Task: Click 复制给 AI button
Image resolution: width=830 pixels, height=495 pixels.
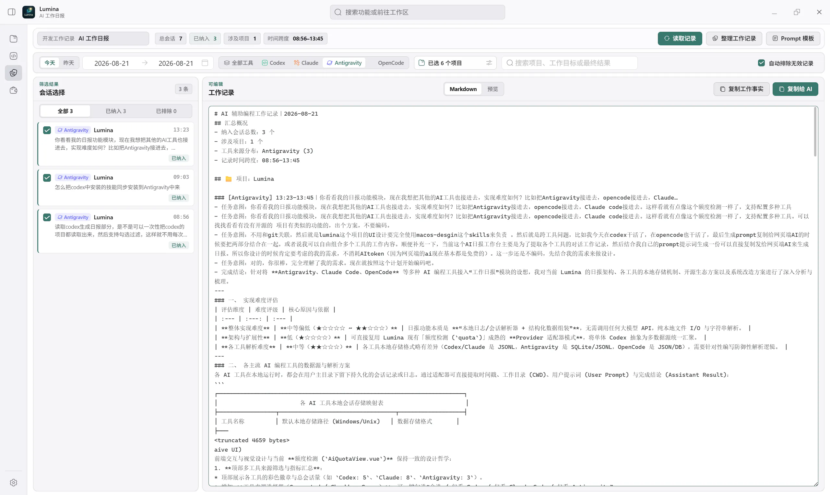Action: [795, 89]
